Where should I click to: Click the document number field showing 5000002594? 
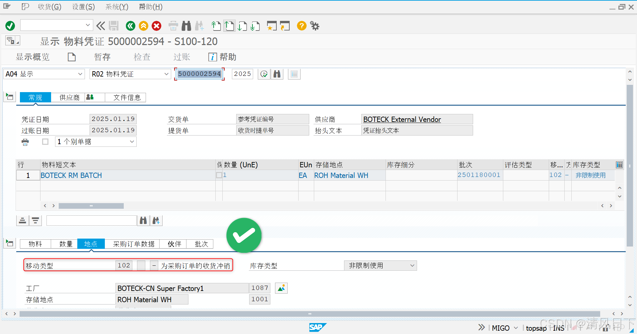coord(199,74)
